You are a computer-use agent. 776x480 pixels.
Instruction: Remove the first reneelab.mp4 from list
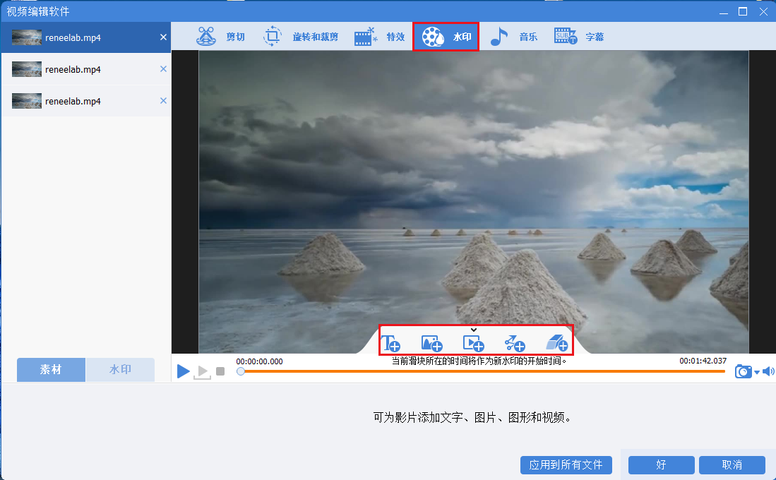coord(163,37)
